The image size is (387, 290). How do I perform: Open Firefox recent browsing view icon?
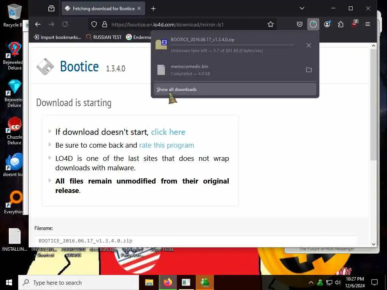coord(51,9)
